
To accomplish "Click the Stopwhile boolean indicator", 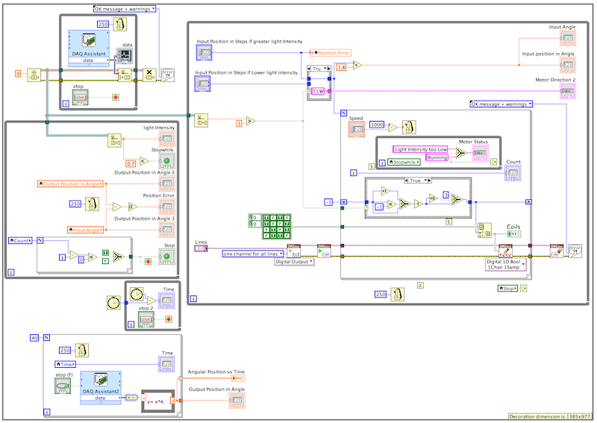I will pos(166,161).
